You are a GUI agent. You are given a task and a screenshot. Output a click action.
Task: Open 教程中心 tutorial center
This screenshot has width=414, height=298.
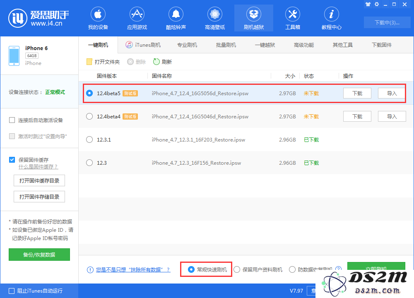click(331, 18)
